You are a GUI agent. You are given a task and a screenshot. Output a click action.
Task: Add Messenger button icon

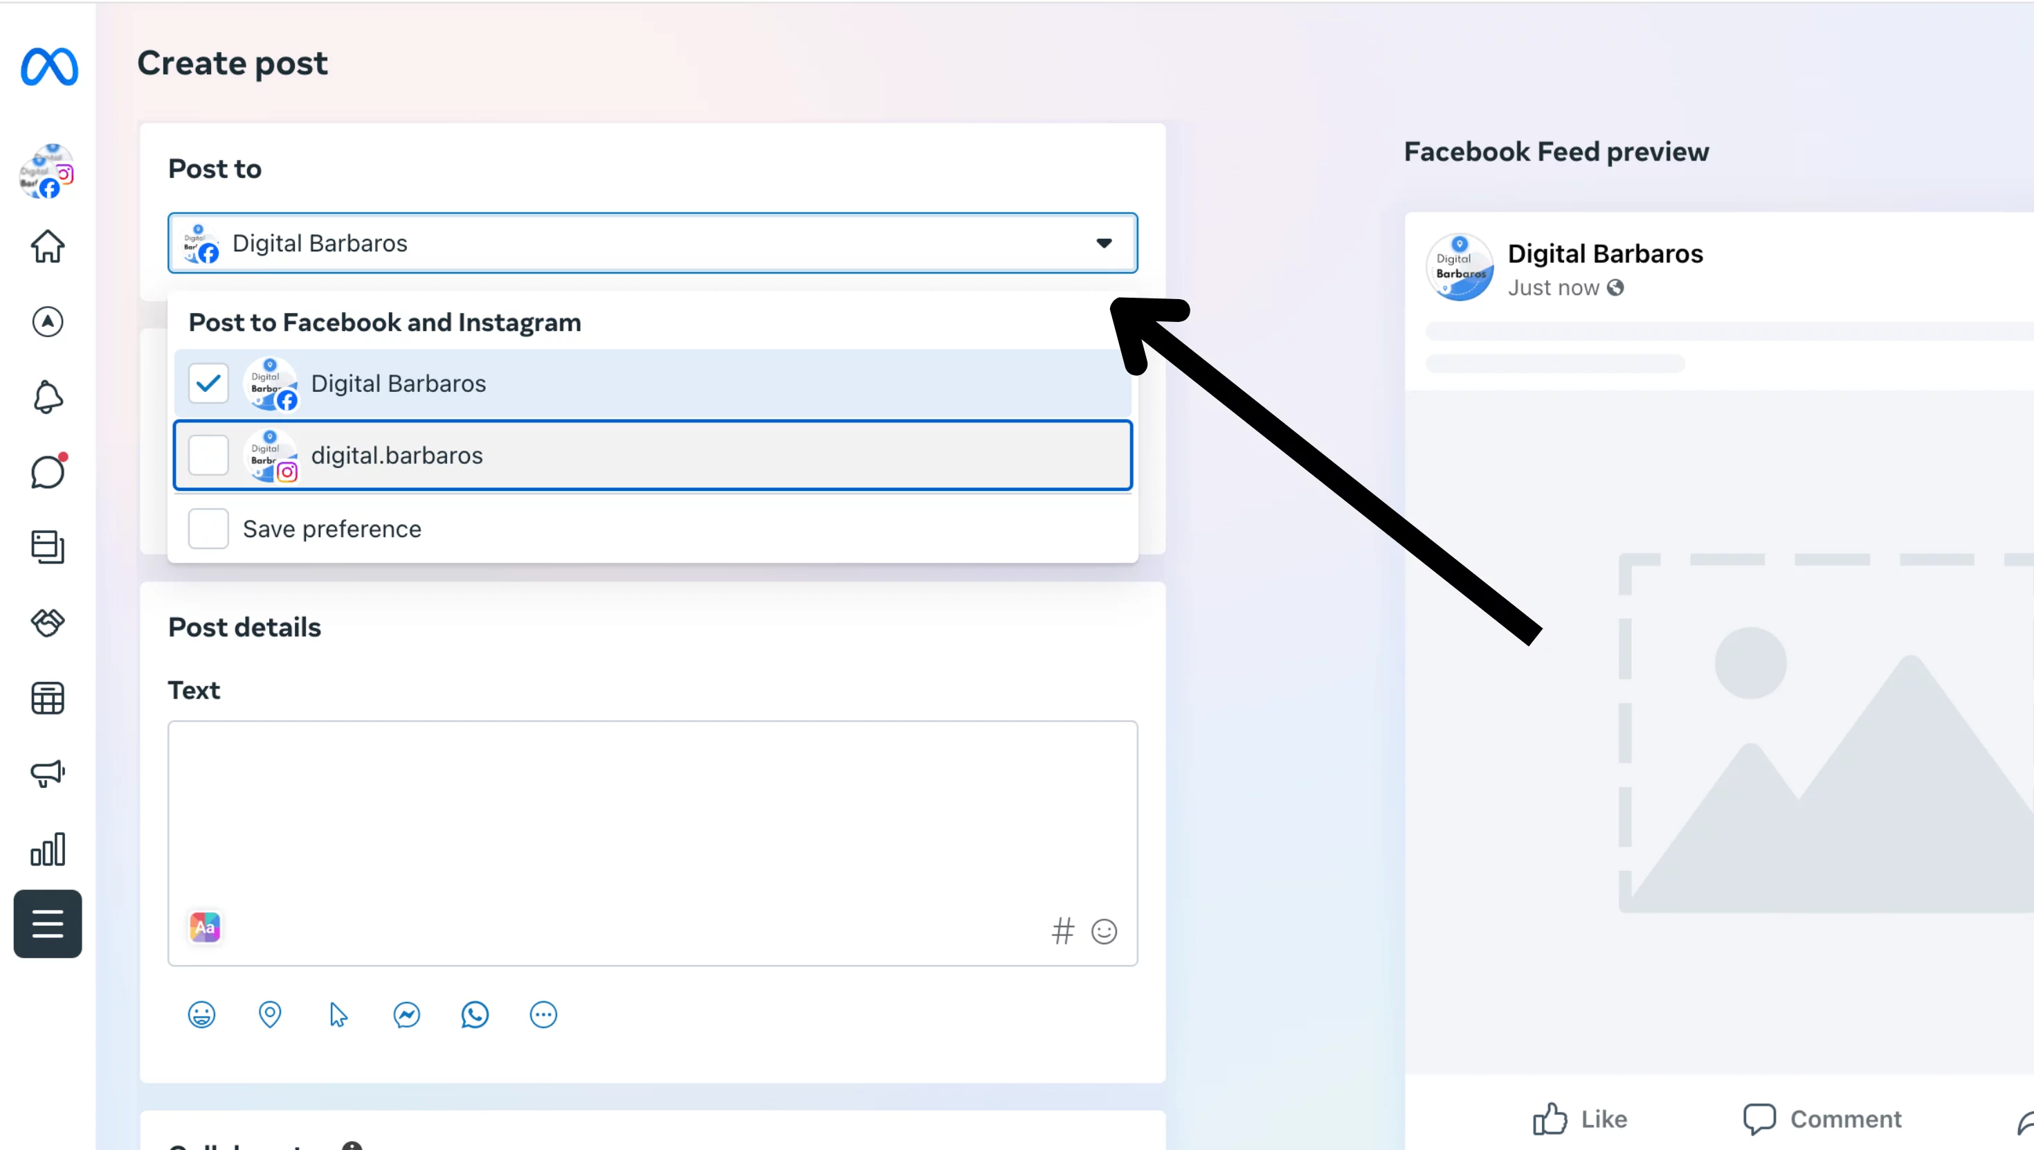click(407, 1014)
